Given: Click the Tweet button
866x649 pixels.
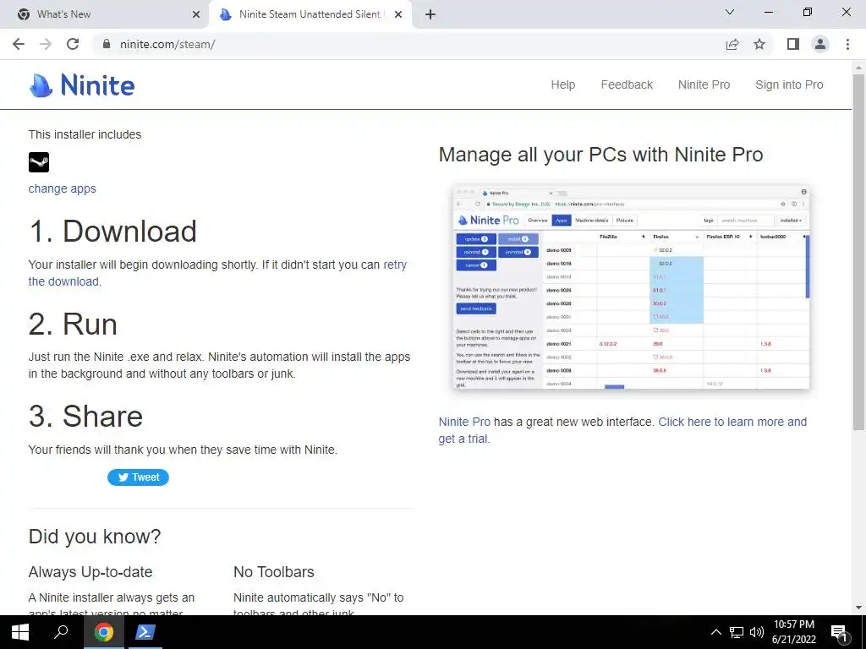Looking at the screenshot, I should [138, 477].
